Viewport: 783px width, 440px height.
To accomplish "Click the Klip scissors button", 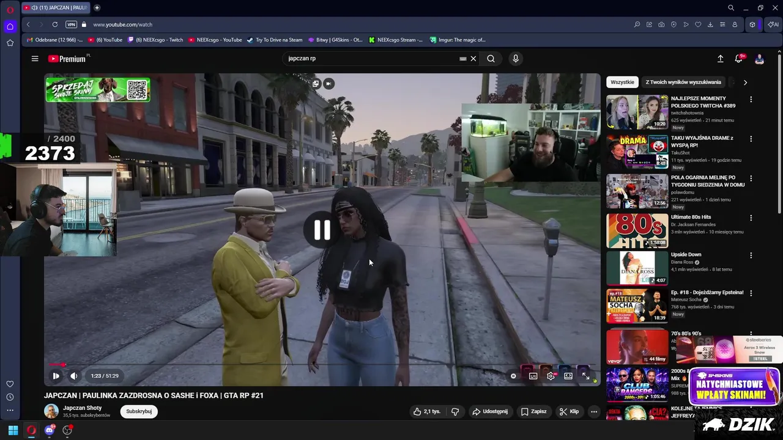I will point(569,411).
